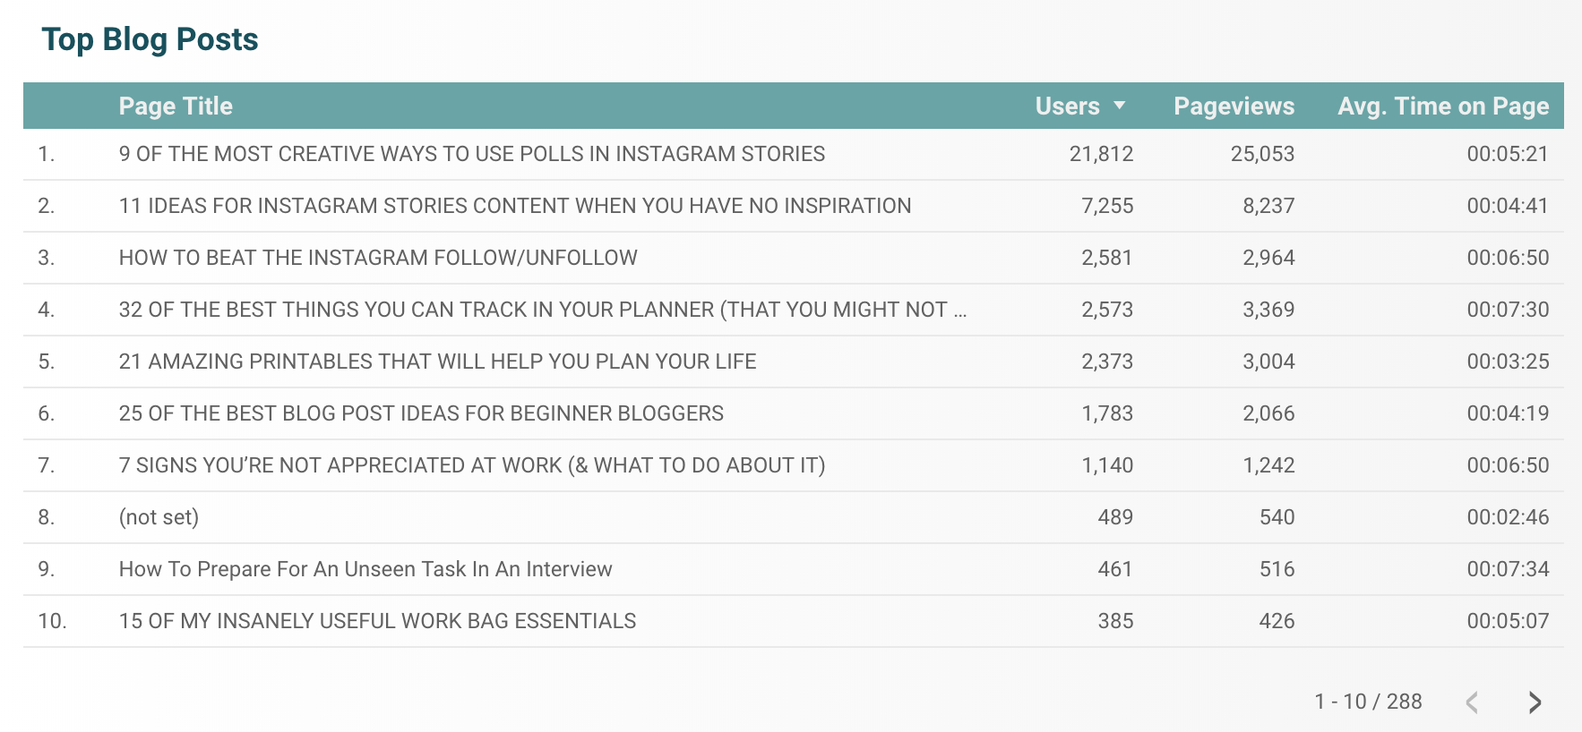Viewport: 1582px width, 732px height.
Task: Click the 21 Amazing Printables post row
Action: (794, 362)
